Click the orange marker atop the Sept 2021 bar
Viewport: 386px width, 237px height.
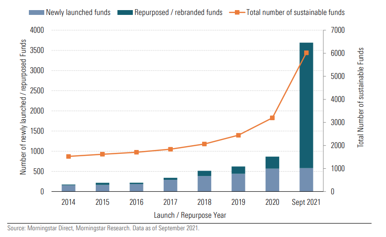click(306, 53)
